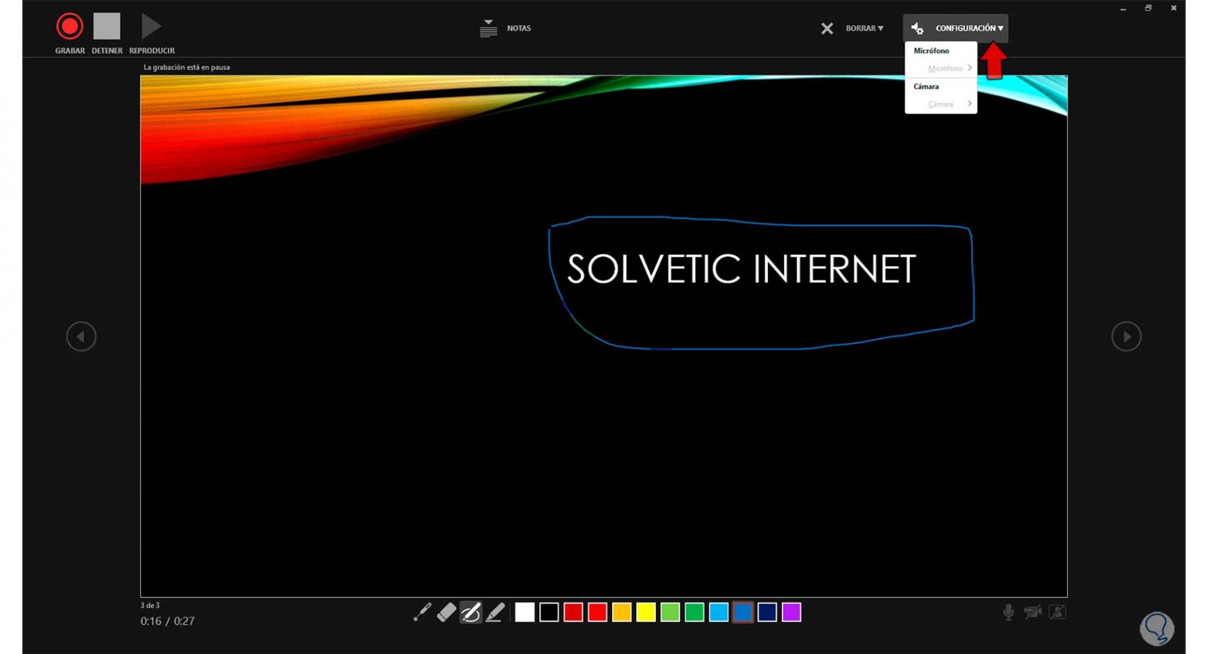Image resolution: width=1208 pixels, height=654 pixels.
Task: Expand the Cámara submenu entry
Action: [941, 104]
